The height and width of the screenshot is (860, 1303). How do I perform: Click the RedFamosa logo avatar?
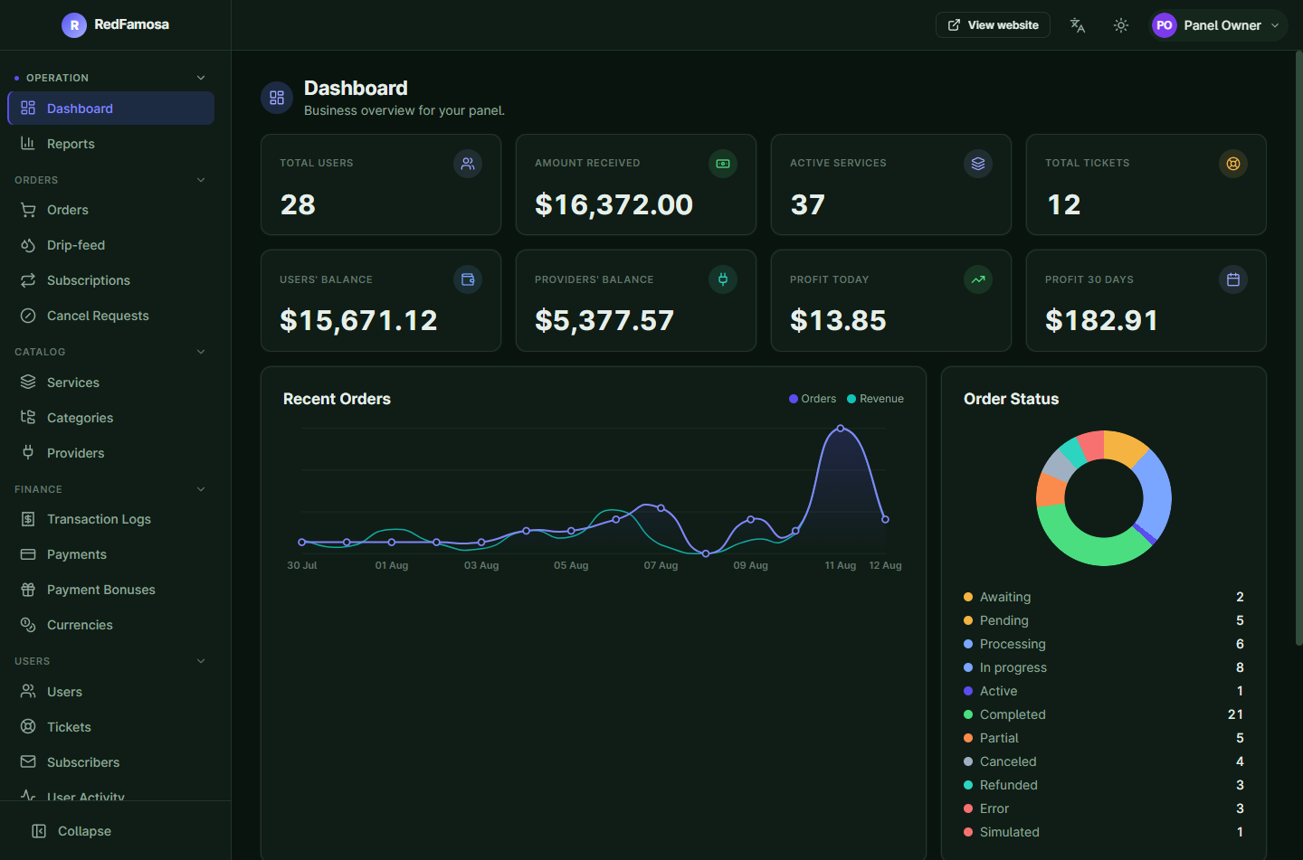pyautogui.click(x=74, y=25)
